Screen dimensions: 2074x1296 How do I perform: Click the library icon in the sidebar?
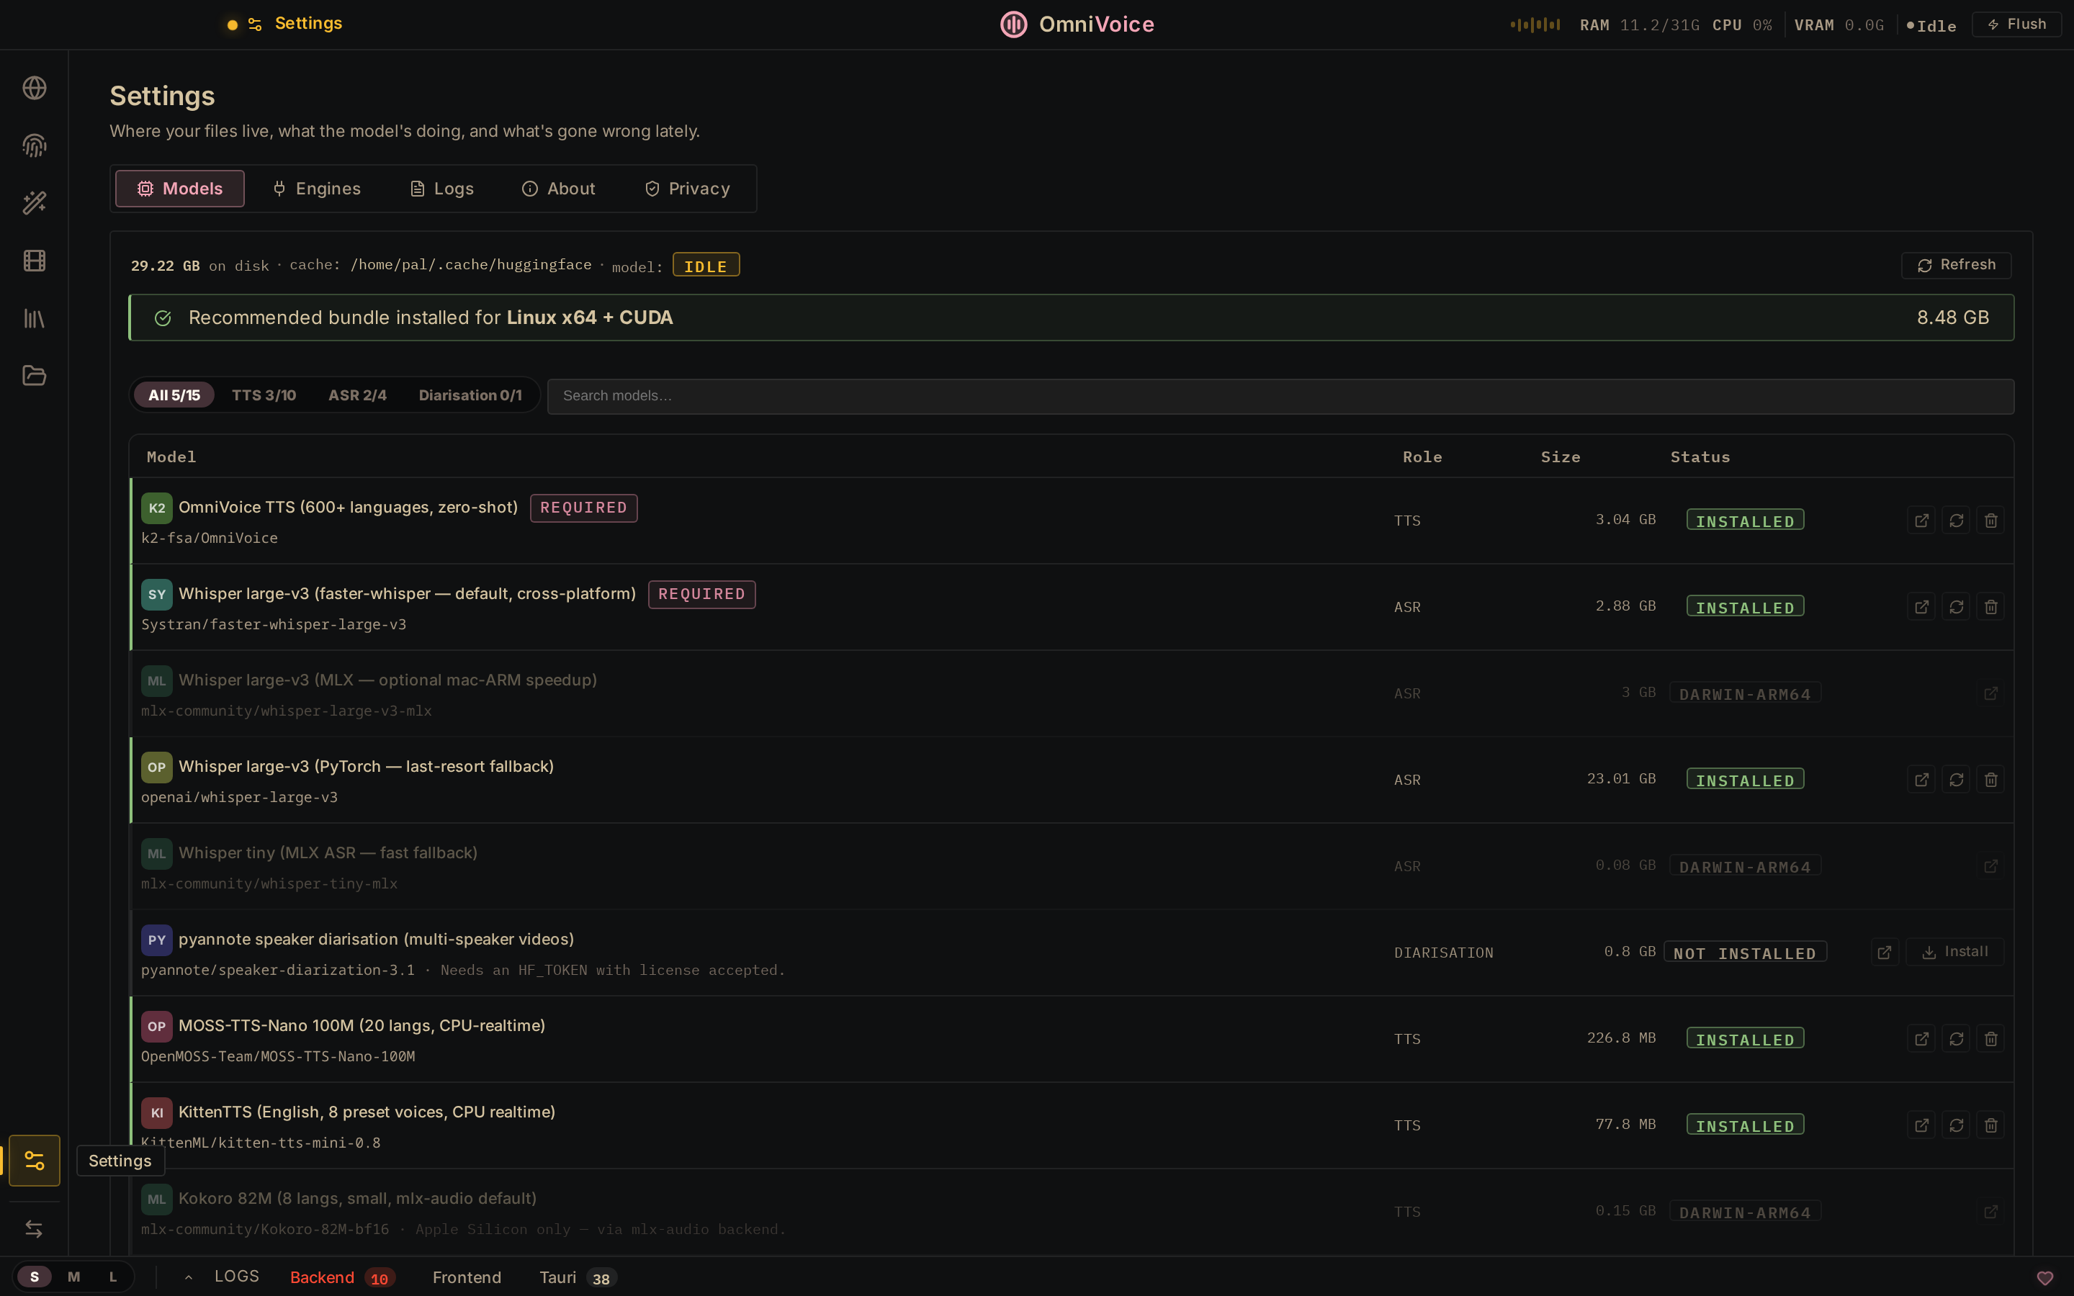coord(33,318)
